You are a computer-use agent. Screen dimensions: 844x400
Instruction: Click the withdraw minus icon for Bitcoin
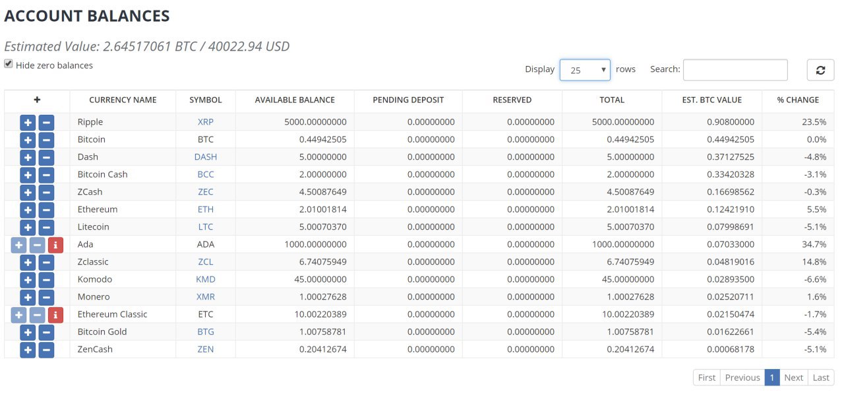[46, 139]
